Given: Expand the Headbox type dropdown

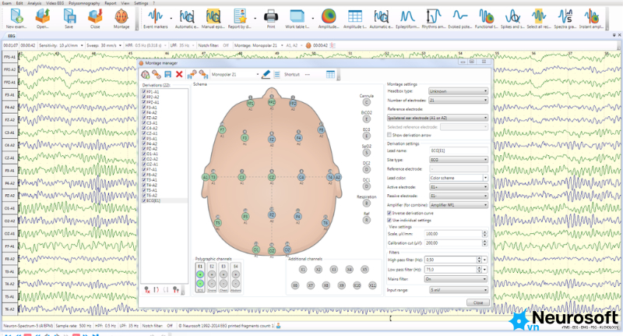Looking at the screenshot, I should pyautogui.click(x=458, y=91).
